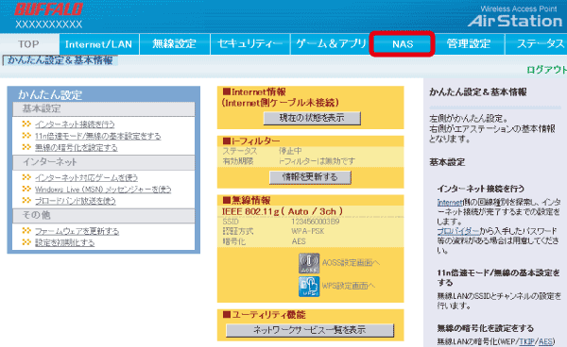
Task: Open インターネット対応ゲームを使う link
Action: [86, 177]
